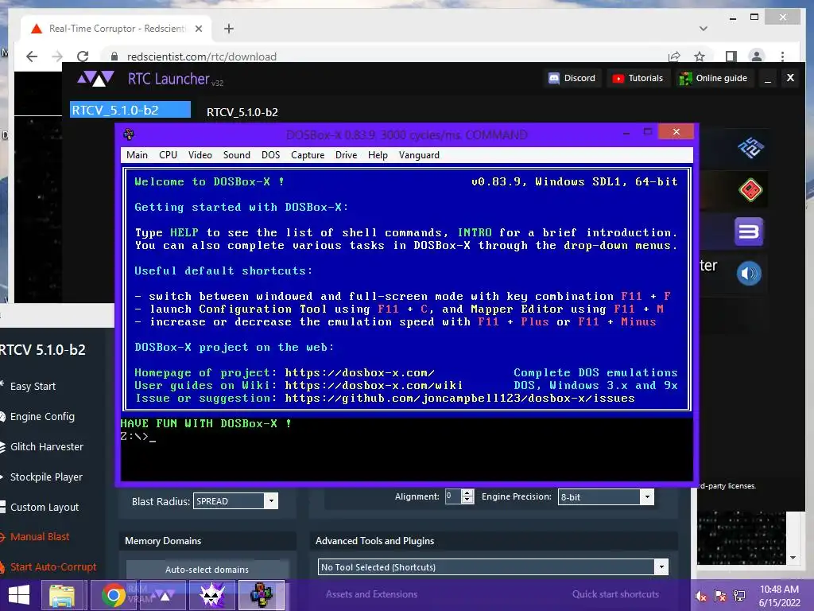Expand the Blast Radius SPREAD dropdown

[270, 501]
